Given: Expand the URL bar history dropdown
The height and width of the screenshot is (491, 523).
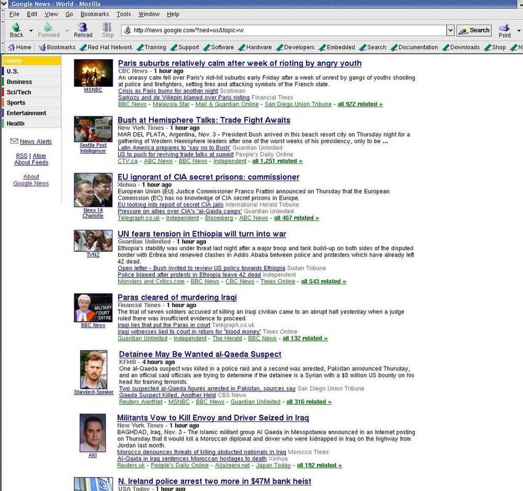Looking at the screenshot, I should (x=450, y=30).
